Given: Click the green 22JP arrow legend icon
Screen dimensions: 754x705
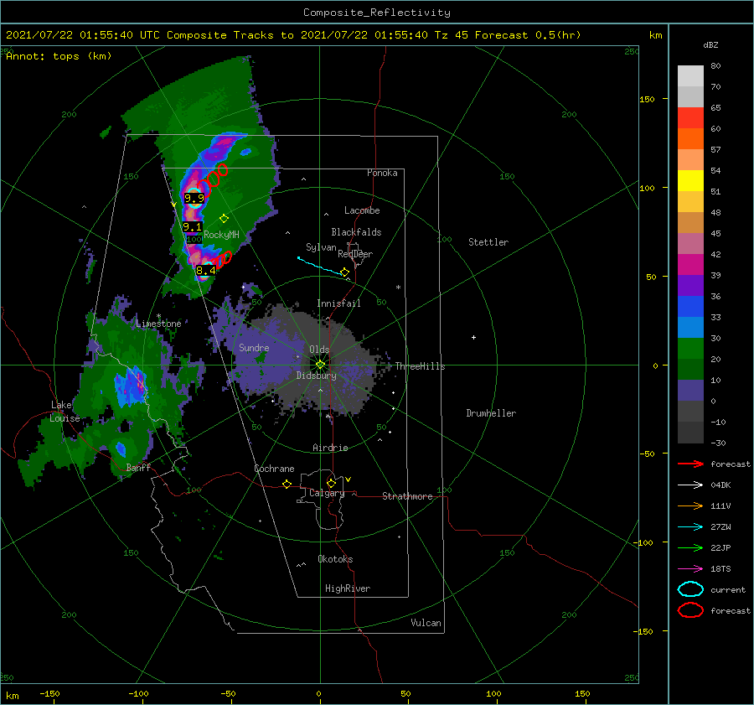Looking at the screenshot, I should [x=690, y=547].
